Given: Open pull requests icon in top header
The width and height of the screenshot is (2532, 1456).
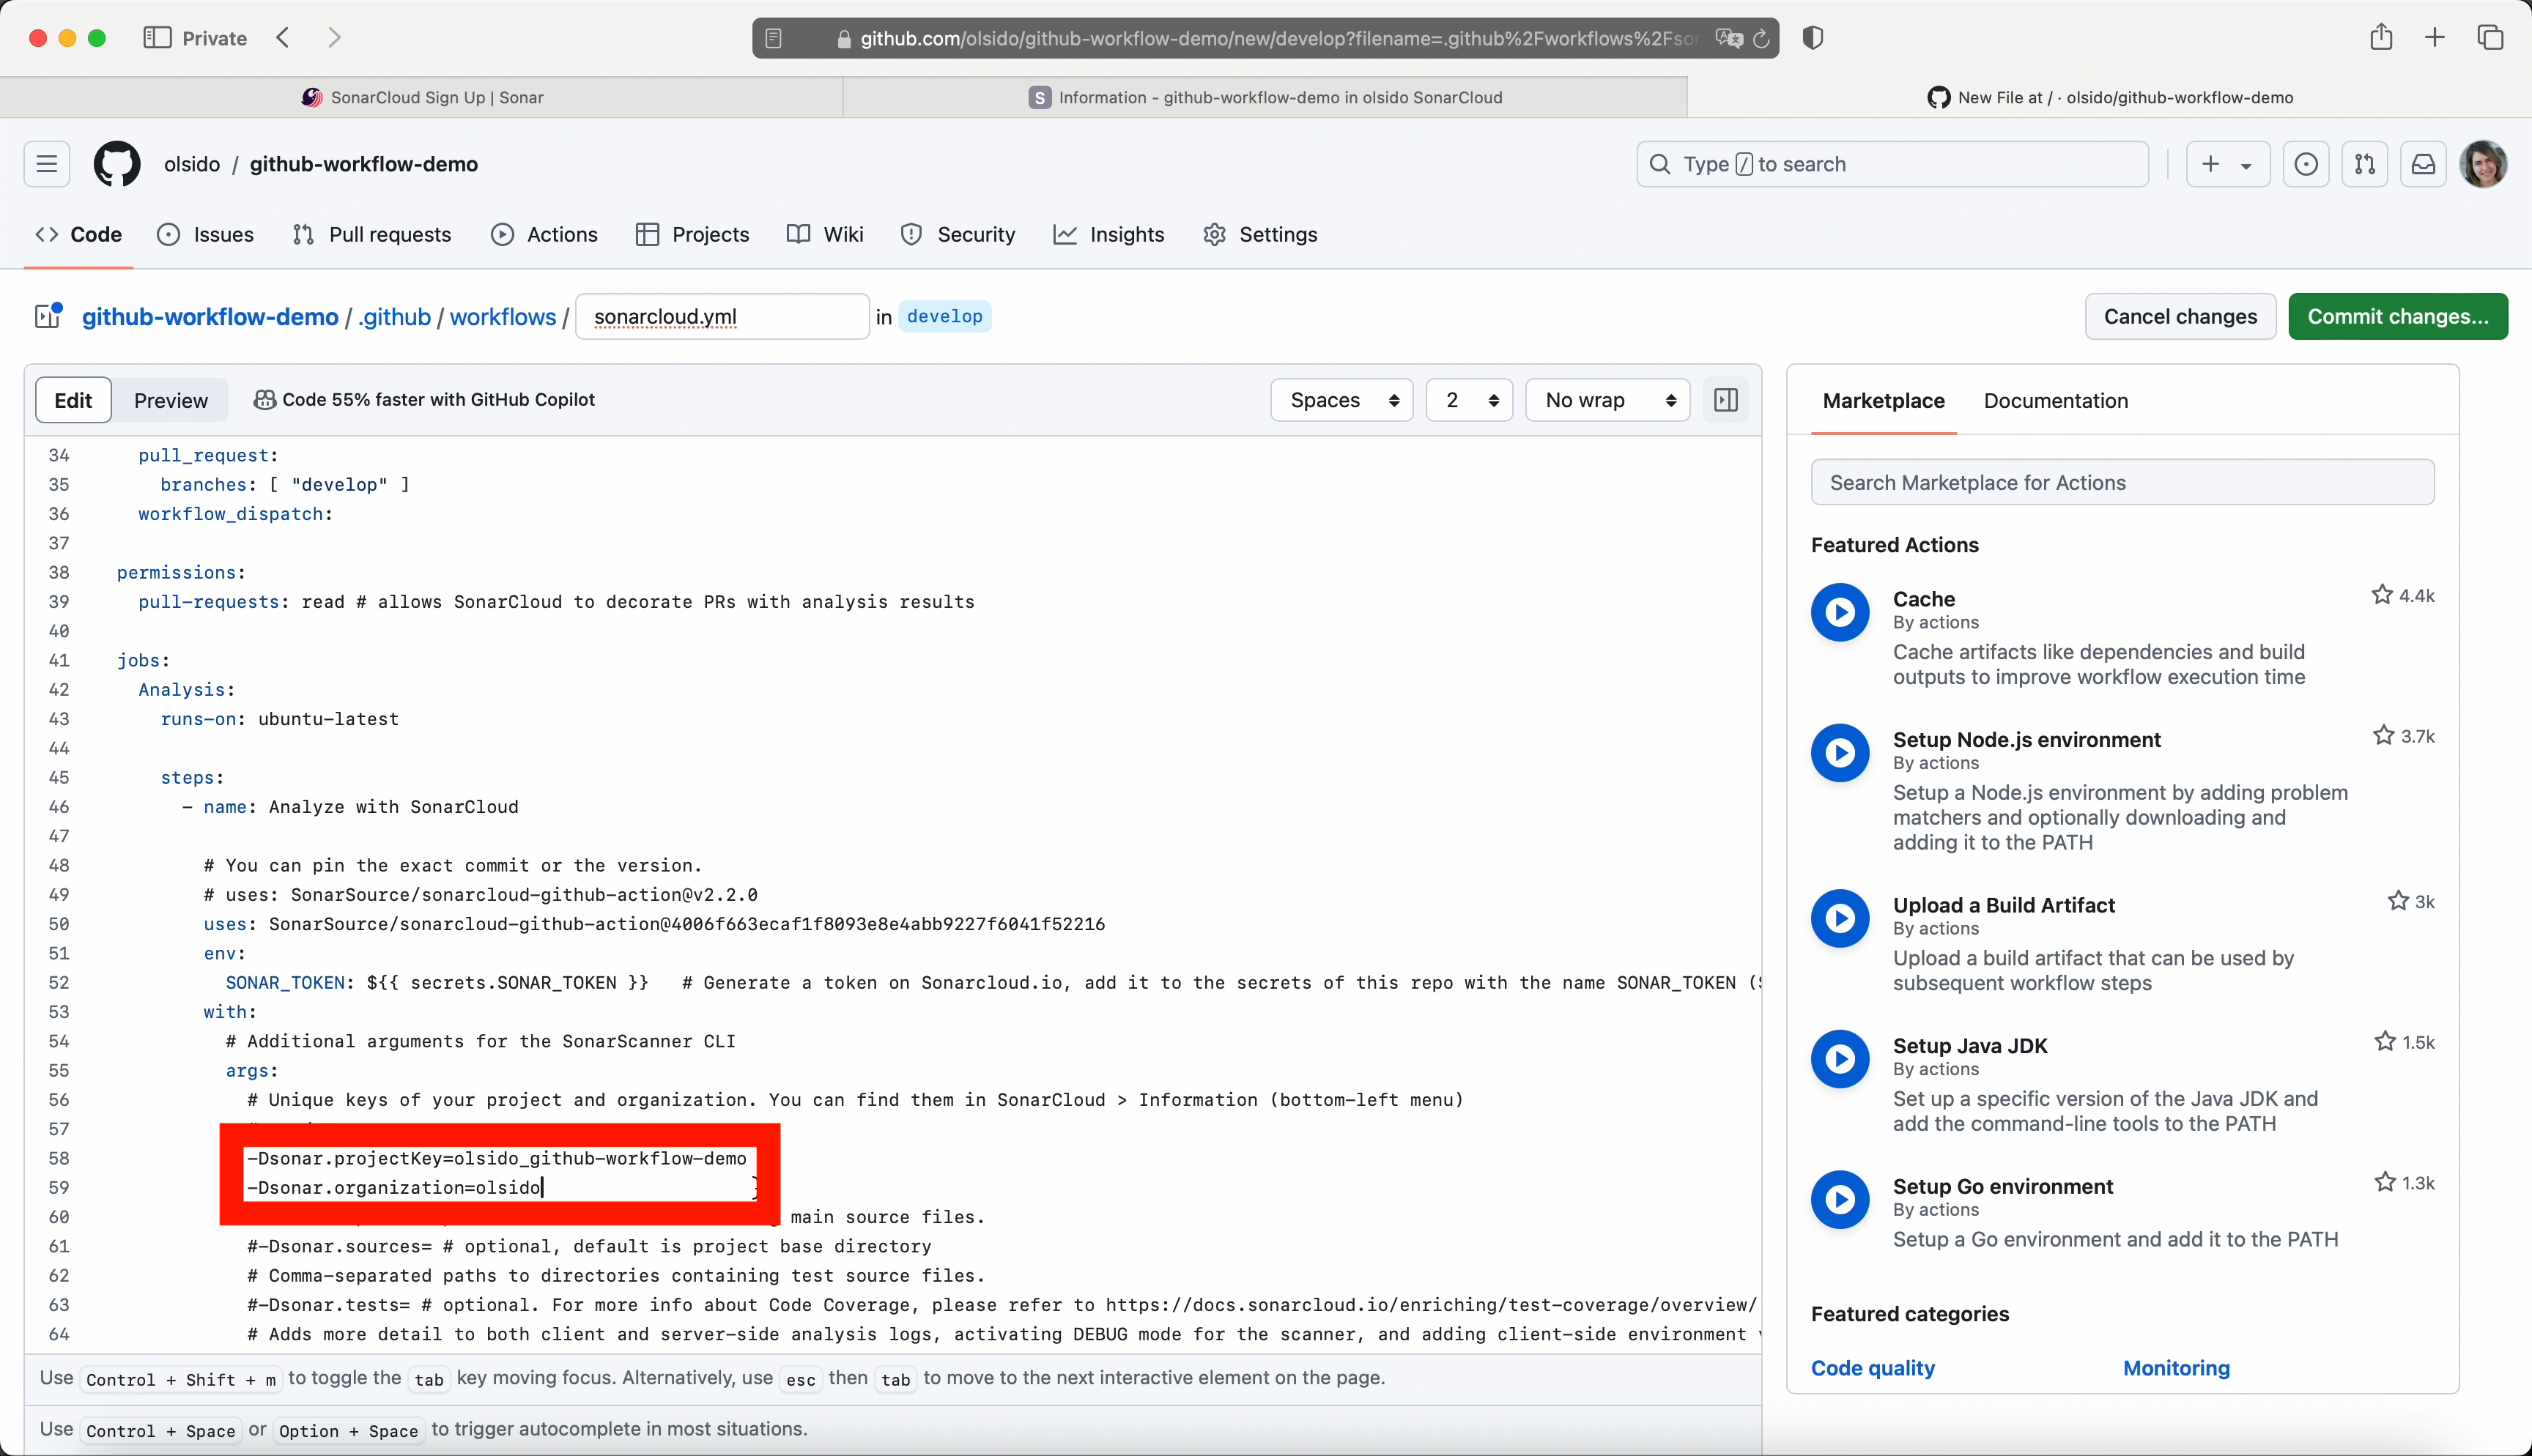Looking at the screenshot, I should coord(2364,164).
